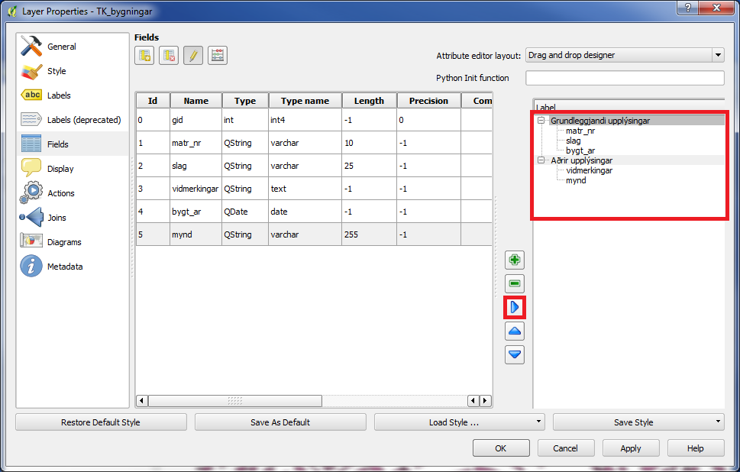Select slag in the layout tree
The width and height of the screenshot is (740, 472).
[573, 141]
